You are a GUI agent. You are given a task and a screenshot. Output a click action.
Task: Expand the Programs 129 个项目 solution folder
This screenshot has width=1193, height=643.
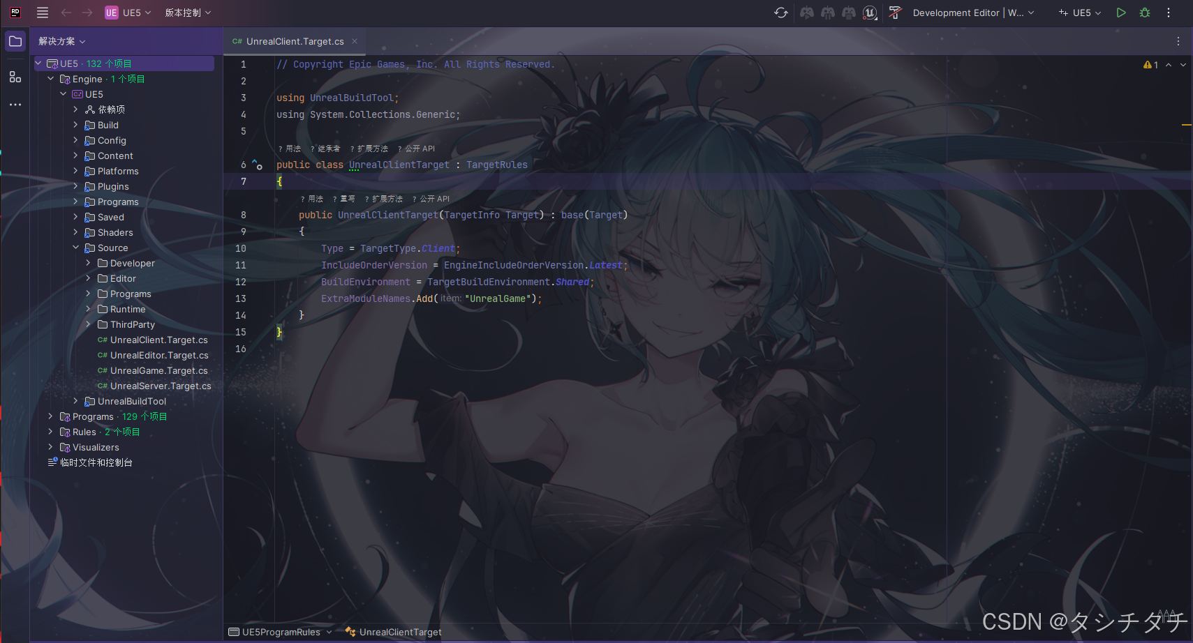coord(51,416)
